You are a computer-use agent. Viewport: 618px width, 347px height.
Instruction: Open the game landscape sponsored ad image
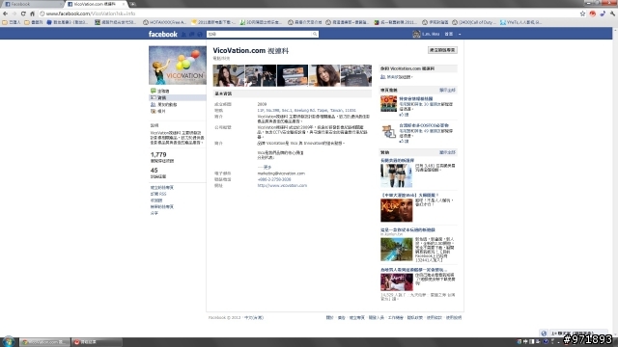click(397, 250)
